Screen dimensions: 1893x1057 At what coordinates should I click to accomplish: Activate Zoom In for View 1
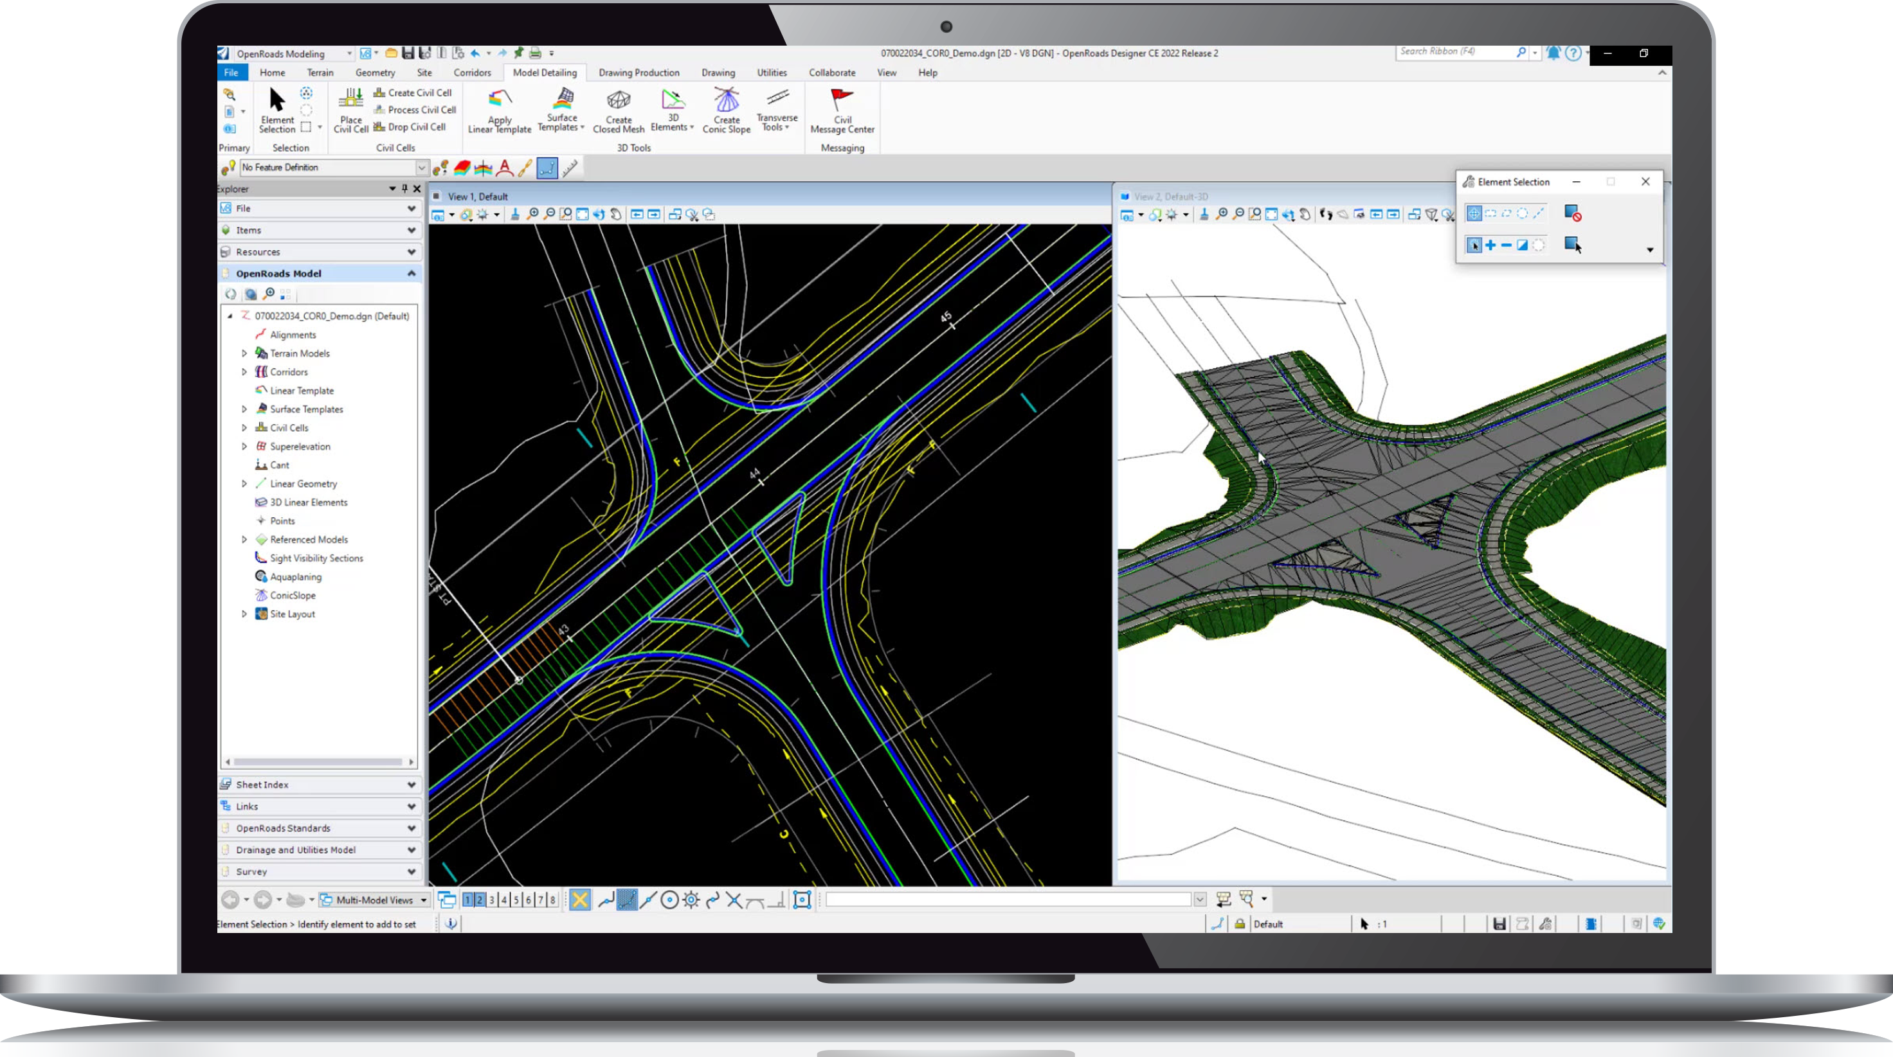tap(534, 215)
